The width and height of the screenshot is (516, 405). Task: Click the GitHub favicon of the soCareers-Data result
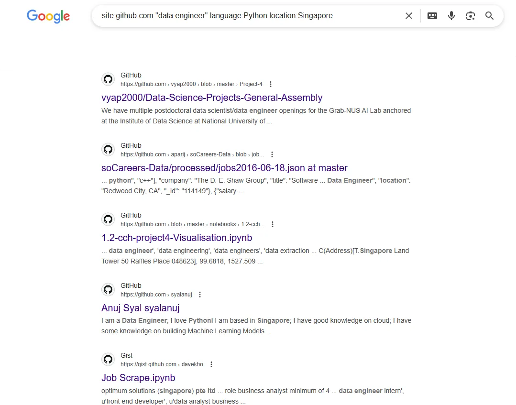(x=108, y=150)
